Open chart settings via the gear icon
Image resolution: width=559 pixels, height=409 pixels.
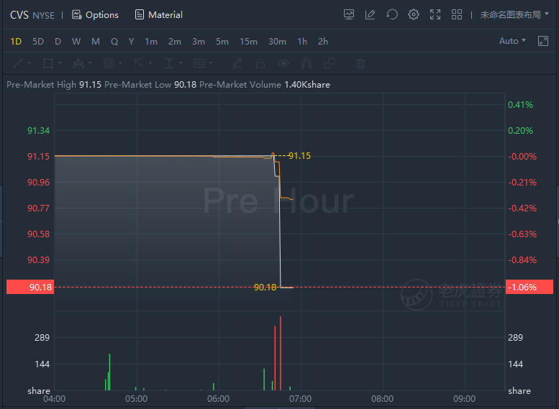(414, 14)
